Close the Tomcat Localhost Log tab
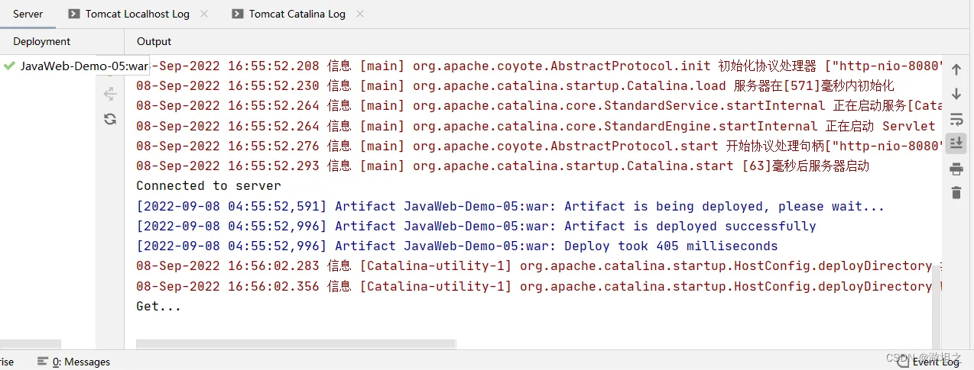Image resolution: width=974 pixels, height=370 pixels. 204,14
